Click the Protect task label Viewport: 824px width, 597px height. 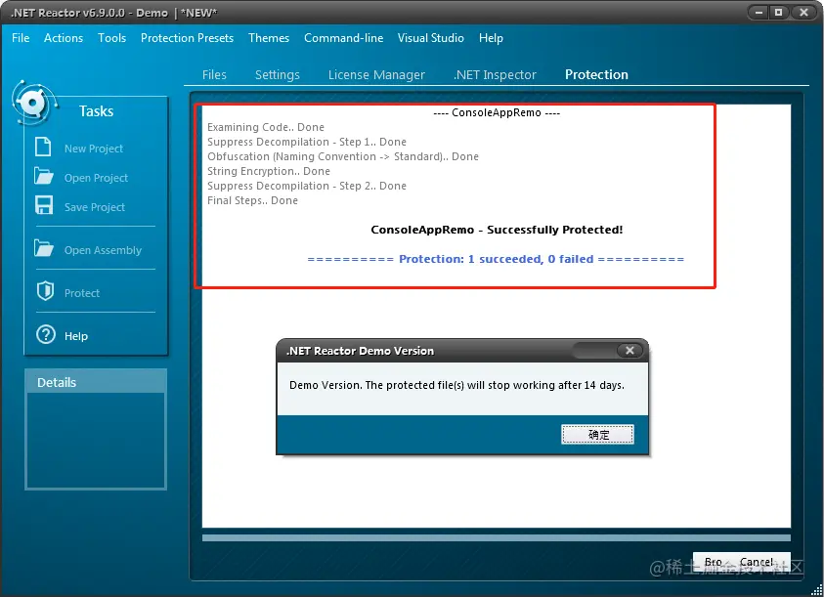[82, 293]
